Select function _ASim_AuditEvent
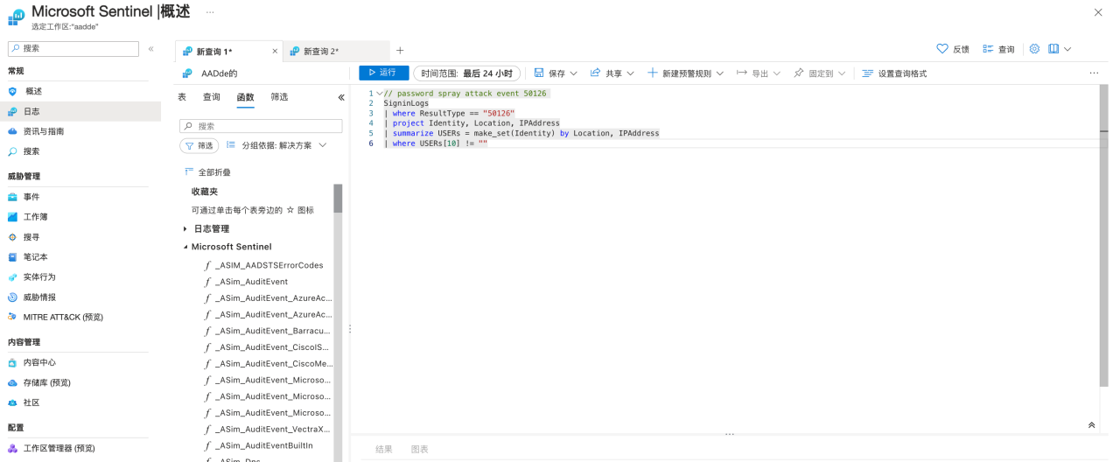Screen dimensions: 1120x462 [251, 282]
